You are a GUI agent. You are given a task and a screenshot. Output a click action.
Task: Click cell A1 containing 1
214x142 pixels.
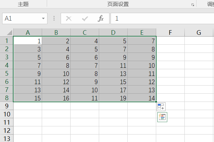point(28,41)
